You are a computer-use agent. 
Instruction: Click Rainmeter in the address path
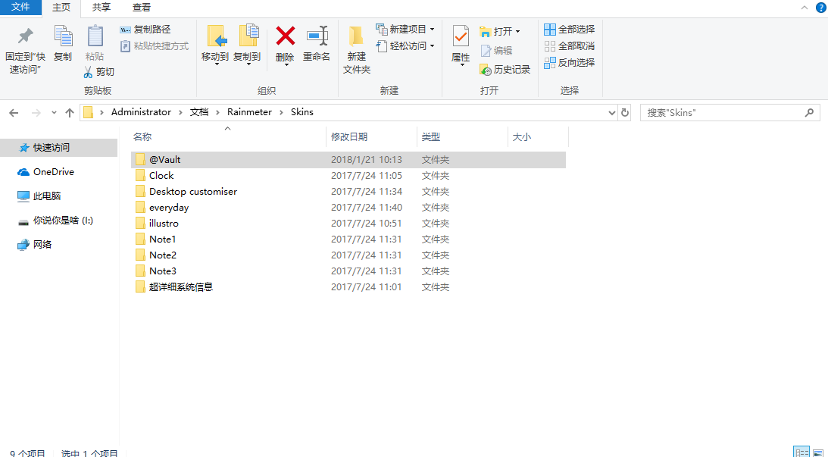click(x=249, y=112)
